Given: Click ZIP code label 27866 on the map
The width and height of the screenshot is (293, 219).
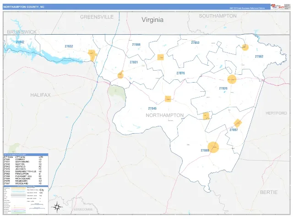Looking at the screenshot, I should pyautogui.click(x=136, y=45).
